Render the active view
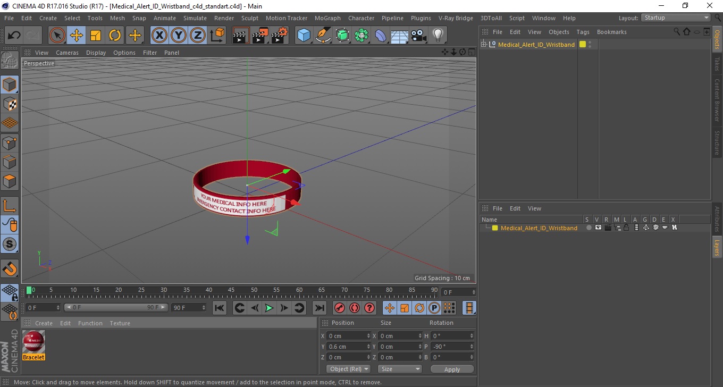The width and height of the screenshot is (723, 387). pyautogui.click(x=241, y=36)
